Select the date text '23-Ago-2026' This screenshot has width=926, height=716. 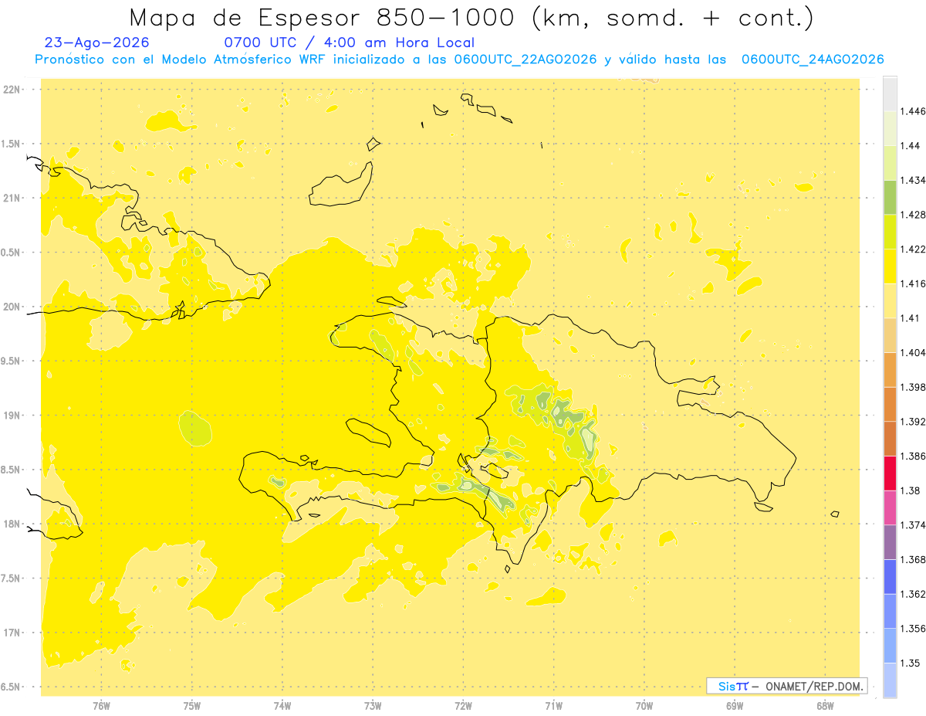coord(97,42)
